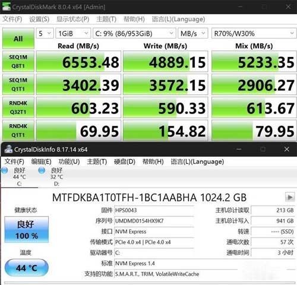Open 主题(T) menu in CrystalDiskInfo

97,161
